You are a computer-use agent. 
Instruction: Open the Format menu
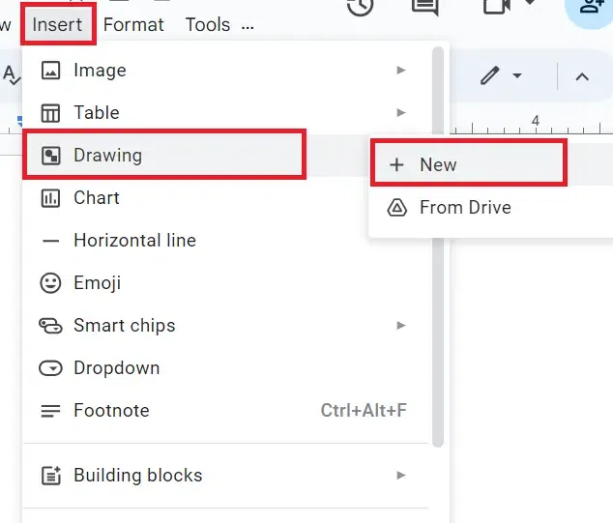(133, 24)
